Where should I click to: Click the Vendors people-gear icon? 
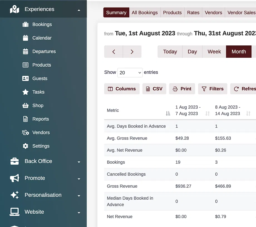click(x=25, y=133)
